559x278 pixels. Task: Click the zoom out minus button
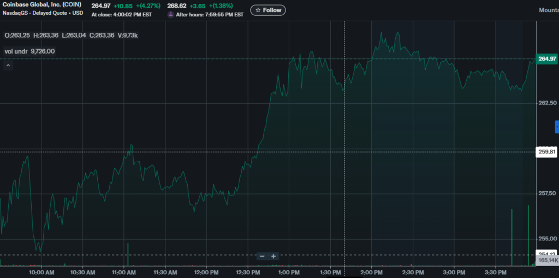262,256
